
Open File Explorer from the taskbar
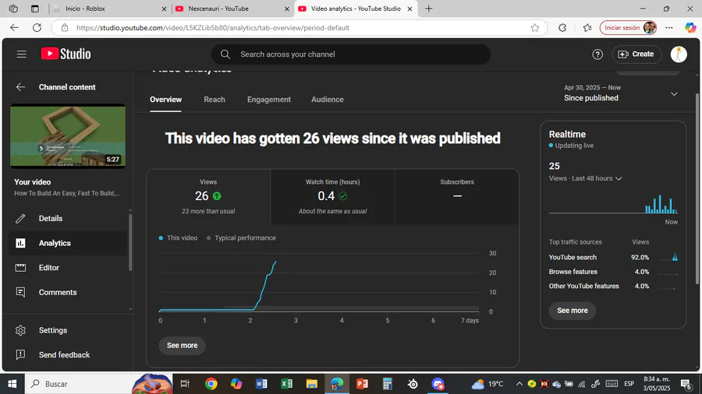click(311, 384)
